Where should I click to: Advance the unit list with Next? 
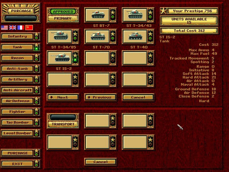pos(62,98)
